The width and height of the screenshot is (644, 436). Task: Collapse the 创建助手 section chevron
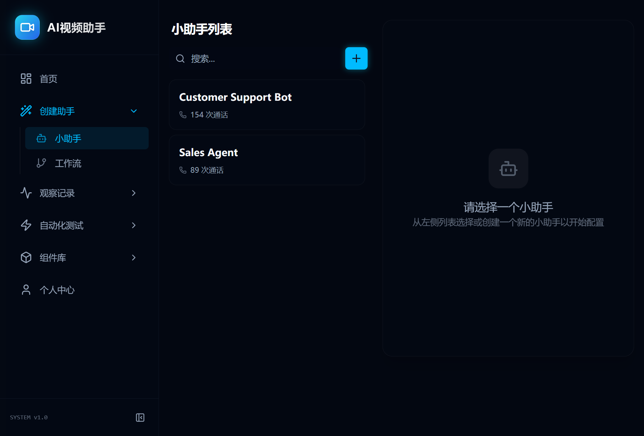pos(133,111)
